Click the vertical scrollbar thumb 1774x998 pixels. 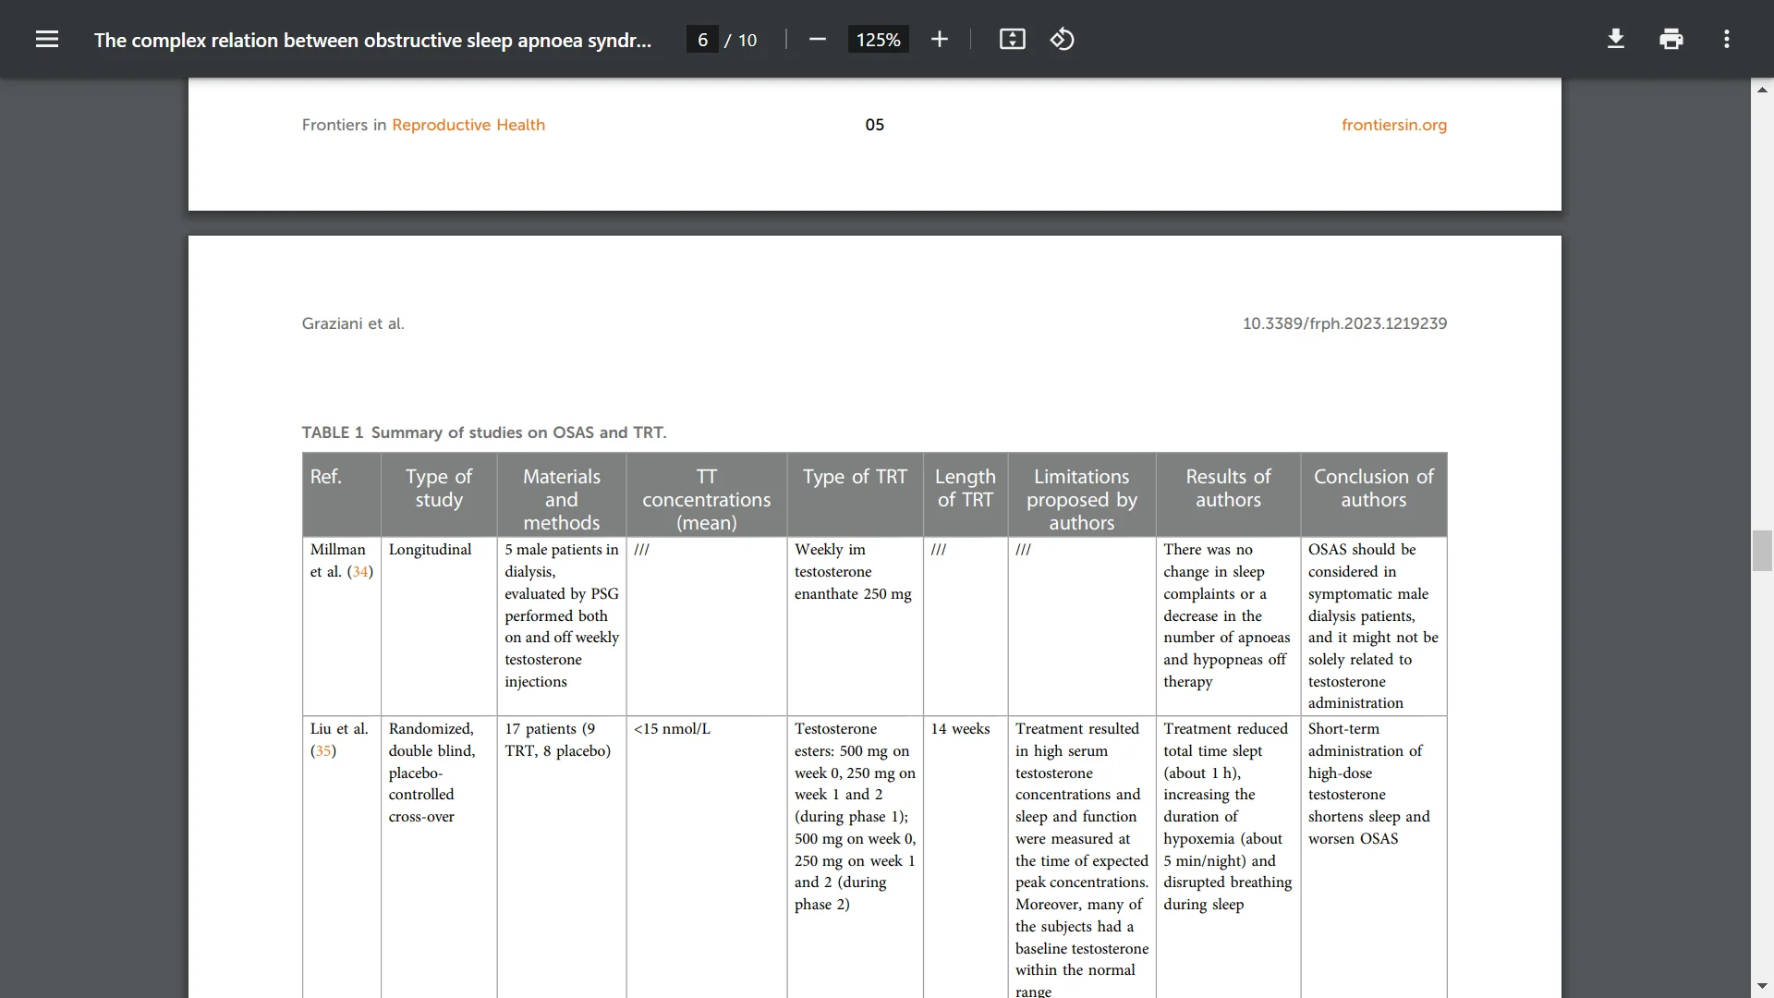click(1762, 551)
